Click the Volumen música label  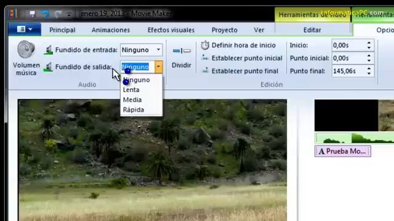click(26, 69)
